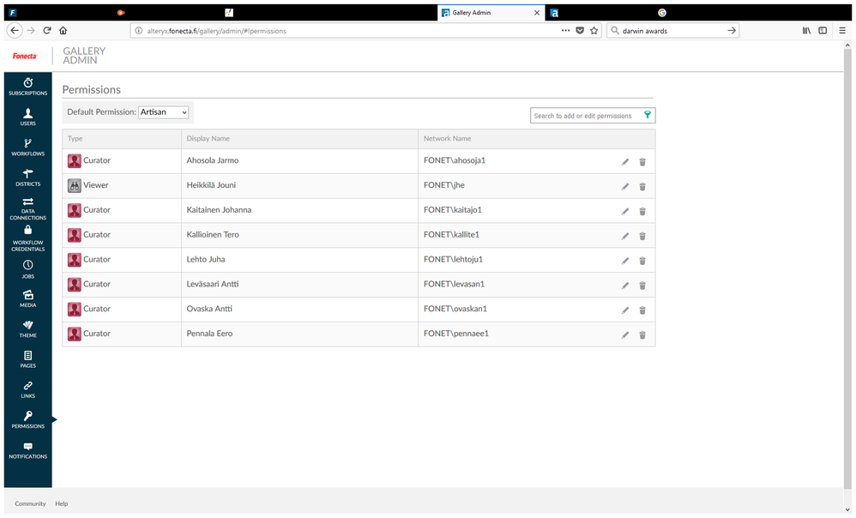Open Jobs section in sidebar
This screenshot has width=856, height=518.
click(x=27, y=269)
